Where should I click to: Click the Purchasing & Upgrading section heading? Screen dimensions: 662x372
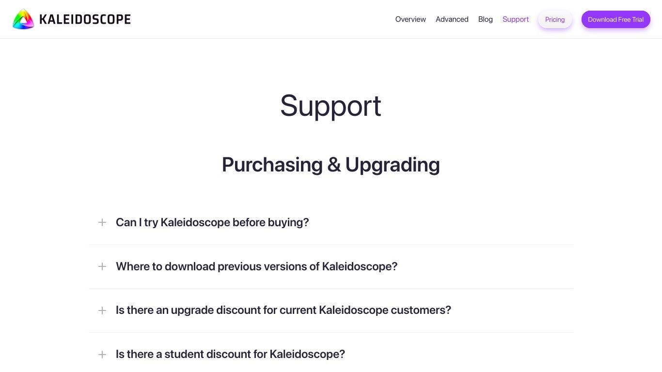coord(331,165)
